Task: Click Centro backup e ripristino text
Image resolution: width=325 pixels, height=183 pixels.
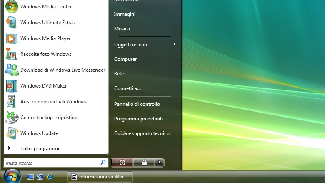Action: point(49,118)
